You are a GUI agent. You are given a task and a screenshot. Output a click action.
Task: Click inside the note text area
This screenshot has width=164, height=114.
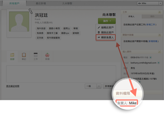(61, 74)
